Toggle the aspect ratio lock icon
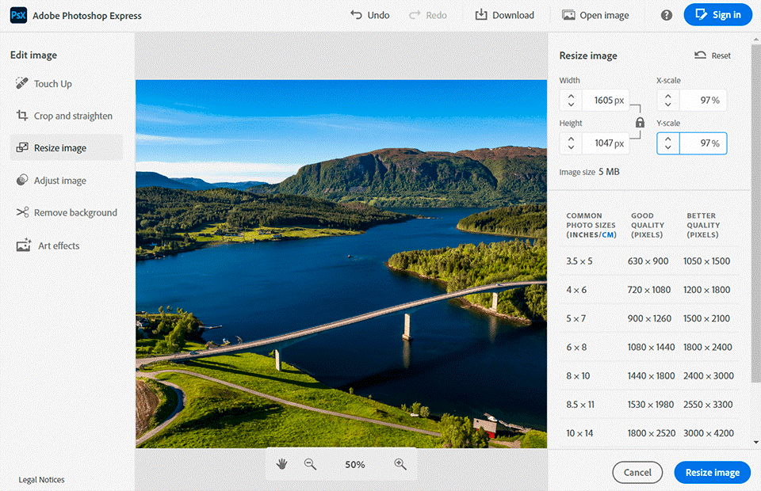 click(x=640, y=123)
